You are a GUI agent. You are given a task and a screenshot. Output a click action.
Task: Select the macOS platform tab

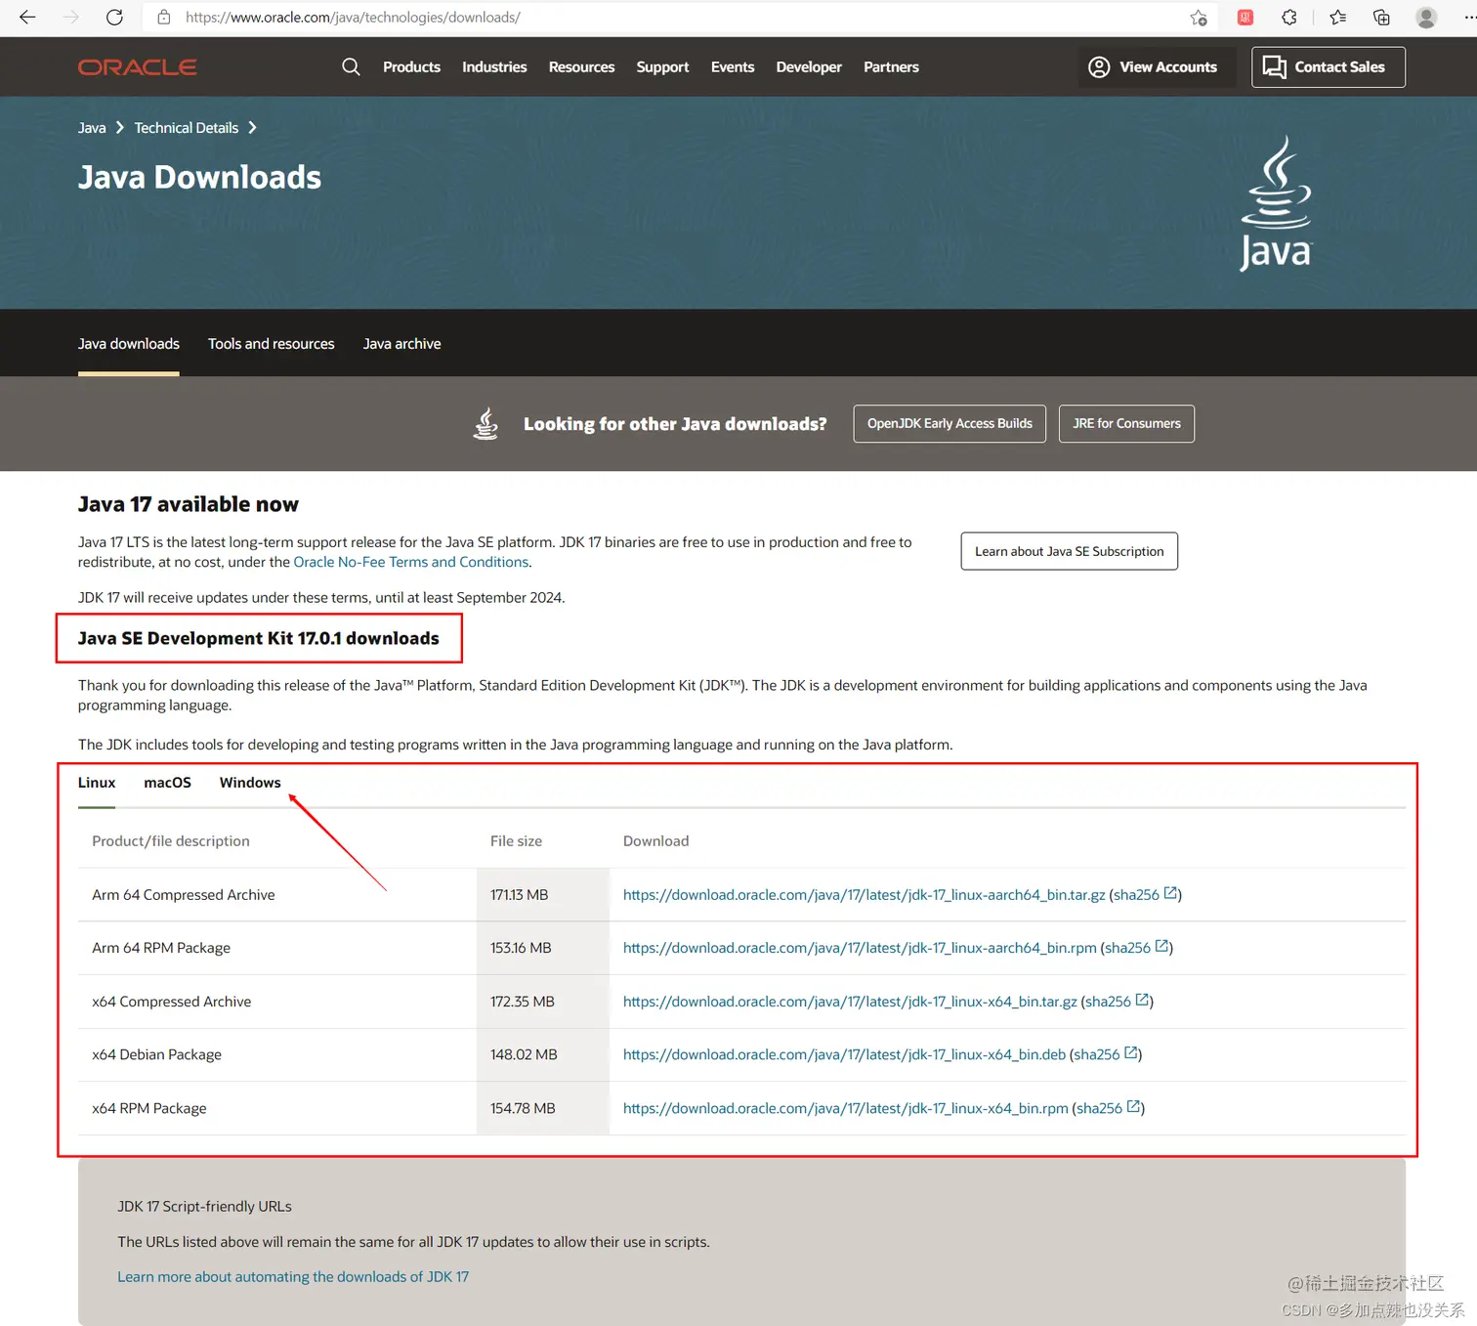[x=167, y=783]
